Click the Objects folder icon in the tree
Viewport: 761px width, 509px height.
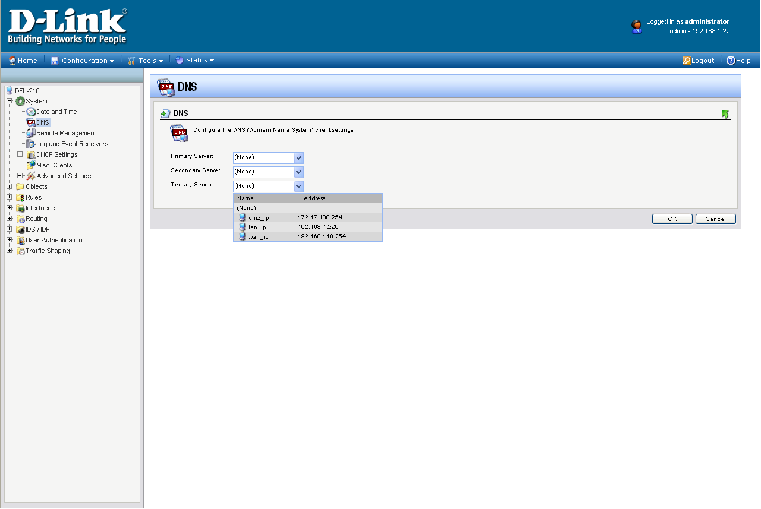tap(20, 186)
